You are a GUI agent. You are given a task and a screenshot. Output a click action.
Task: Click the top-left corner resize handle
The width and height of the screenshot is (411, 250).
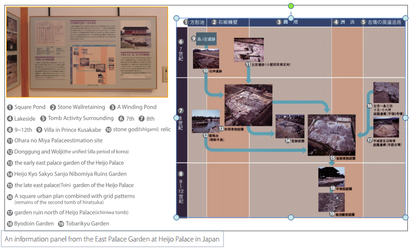(x=176, y=18)
